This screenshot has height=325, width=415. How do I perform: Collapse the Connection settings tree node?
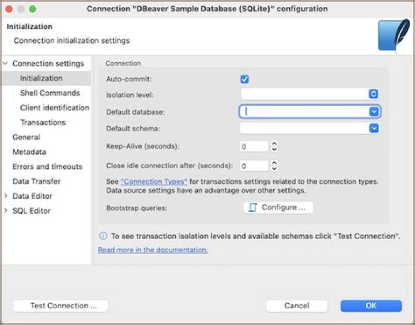click(6, 63)
